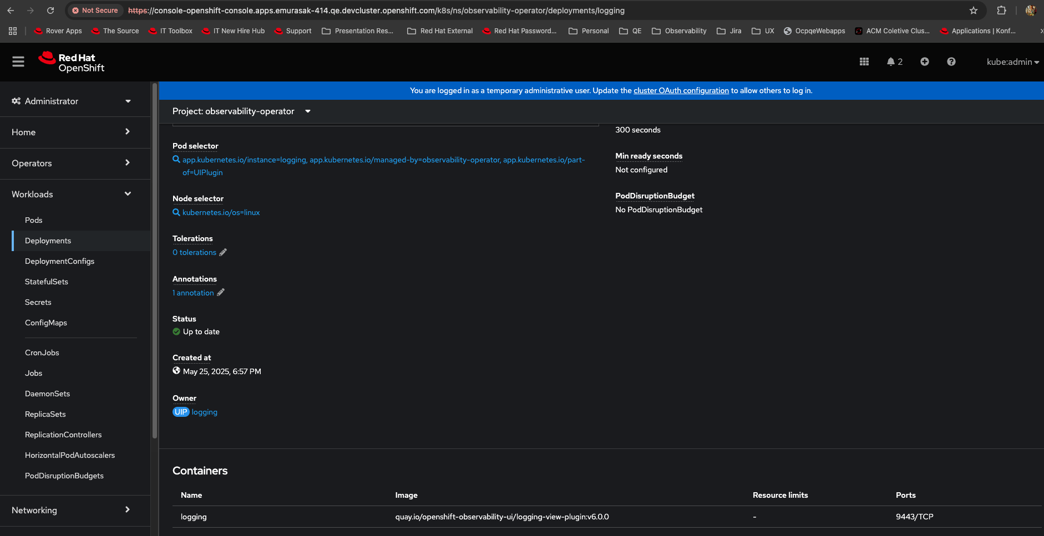Open the ACM Coletive Clus... bookmark
1044x536 pixels.
(x=892, y=31)
